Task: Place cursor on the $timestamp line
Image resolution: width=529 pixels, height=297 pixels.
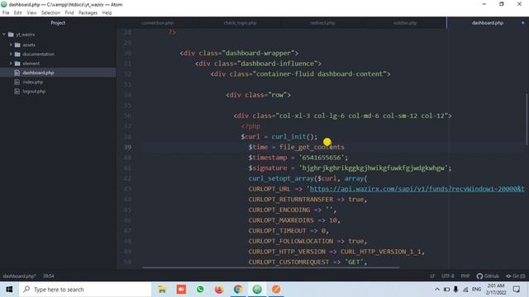Action: (x=298, y=158)
